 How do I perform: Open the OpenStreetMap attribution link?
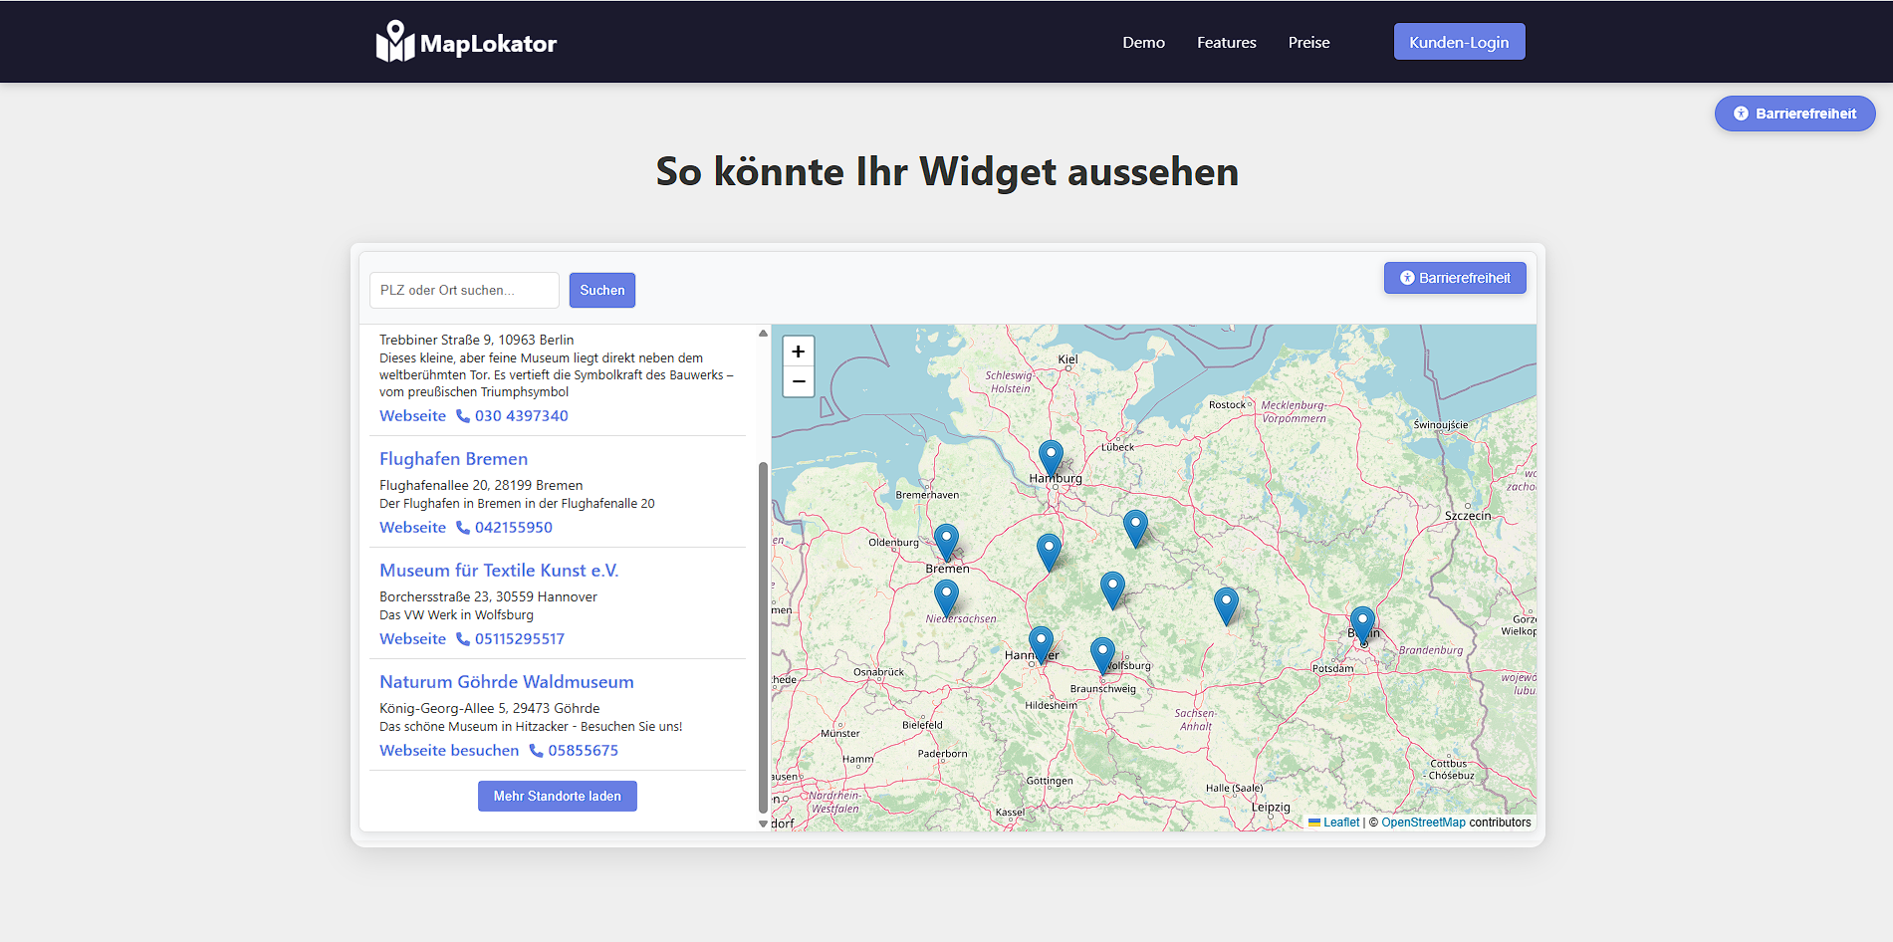coord(1423,823)
